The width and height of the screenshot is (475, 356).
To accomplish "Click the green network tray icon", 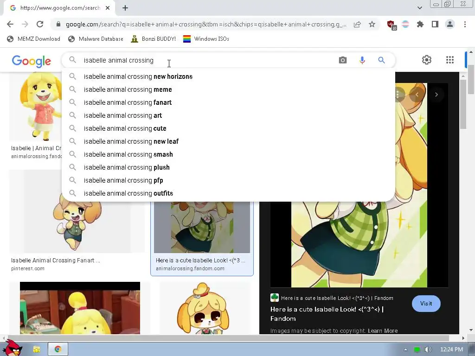I will click(417, 350).
